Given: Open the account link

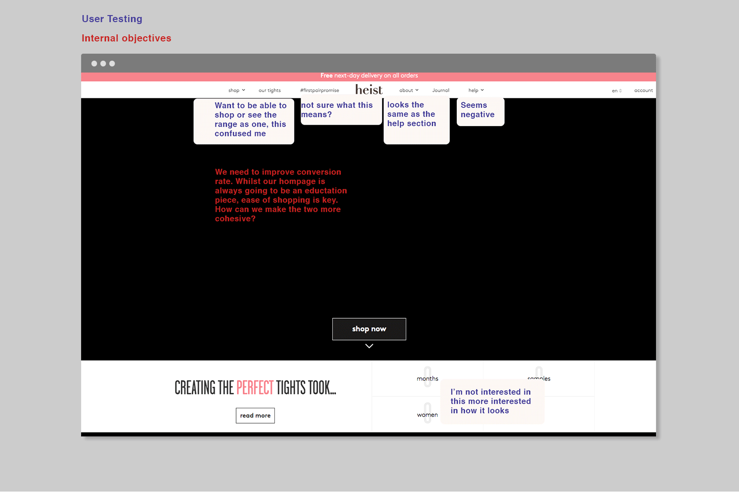Looking at the screenshot, I should coord(643,90).
